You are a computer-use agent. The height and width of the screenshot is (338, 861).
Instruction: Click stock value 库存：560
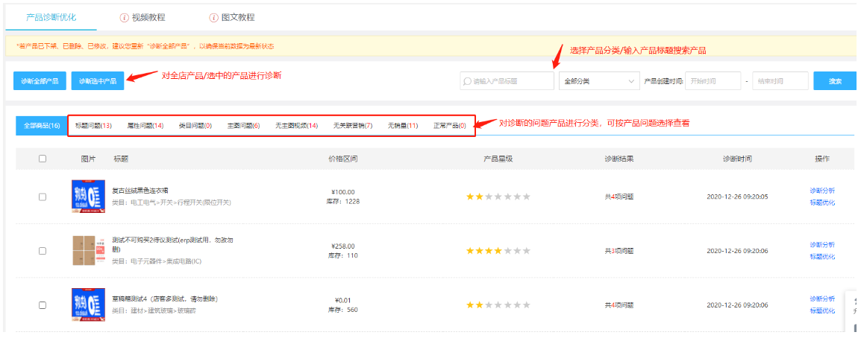click(343, 309)
